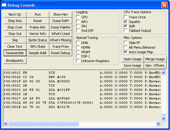170x130 pixels.
Task: Select the LDA #$01FF line
Action: (x=82, y=90)
